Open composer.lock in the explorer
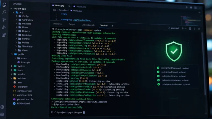Screen dimensions: 212x119 point(25,95)
